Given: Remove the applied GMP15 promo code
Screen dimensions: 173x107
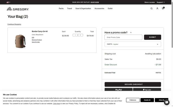Looking at the screenshot, I should point(158,44).
